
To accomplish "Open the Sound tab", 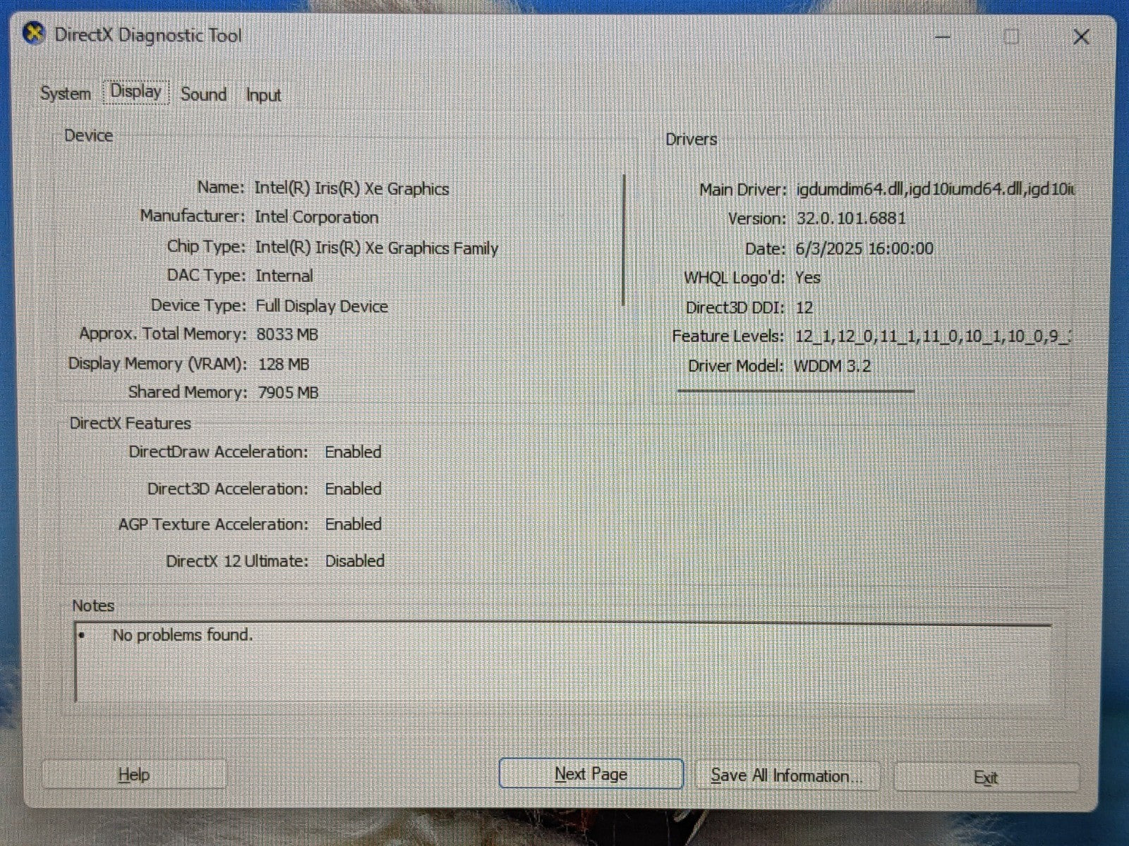I will [203, 94].
